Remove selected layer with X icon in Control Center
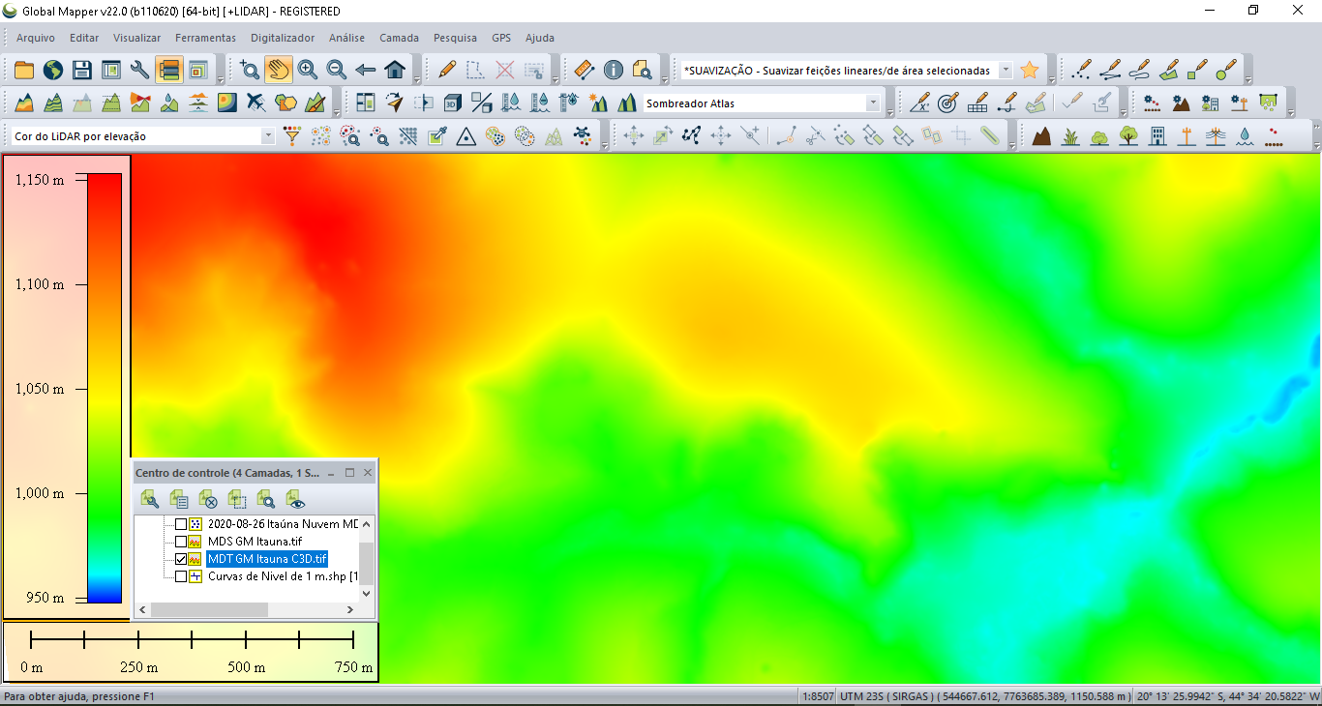1322x706 pixels. 208,499
